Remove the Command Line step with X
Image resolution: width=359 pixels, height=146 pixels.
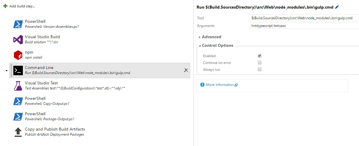(186, 70)
